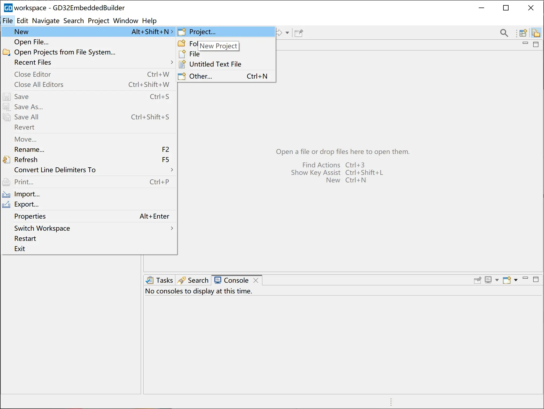Toggle the Pin Console icon
Image resolution: width=544 pixels, height=409 pixels.
point(477,280)
